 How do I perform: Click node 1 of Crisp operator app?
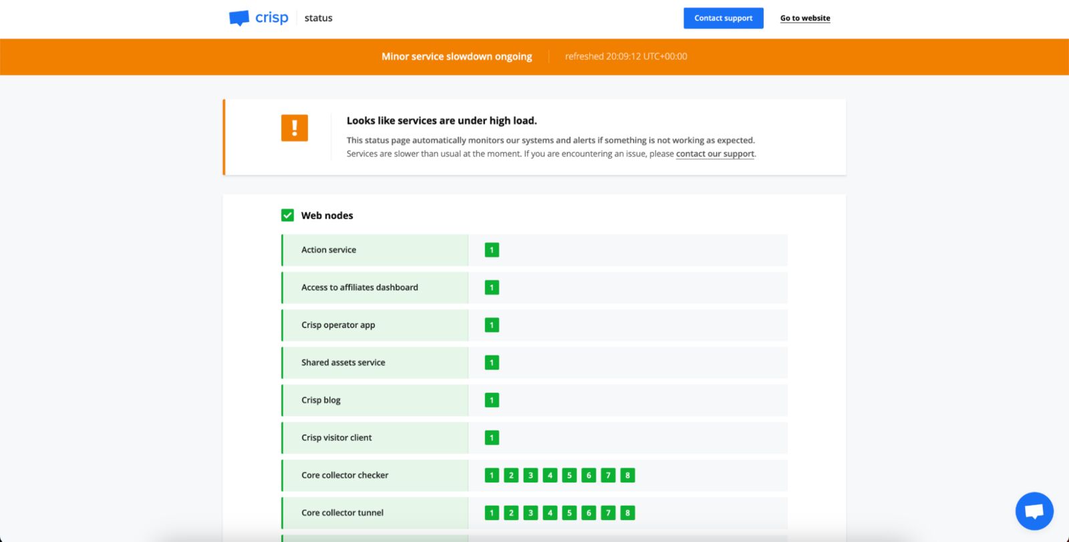492,325
